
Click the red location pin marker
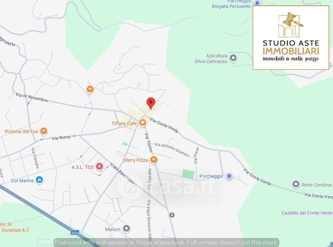pos(151,102)
